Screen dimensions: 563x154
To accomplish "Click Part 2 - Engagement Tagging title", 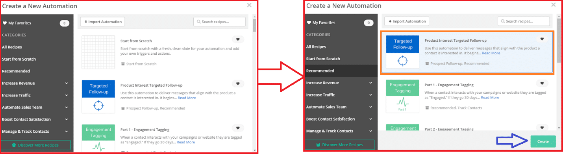I will tap(449, 129).
